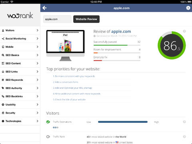192x144 pixels.
Task: Expand the SEO Keywords chevron
Action: pyautogui.click(x=38, y=80)
